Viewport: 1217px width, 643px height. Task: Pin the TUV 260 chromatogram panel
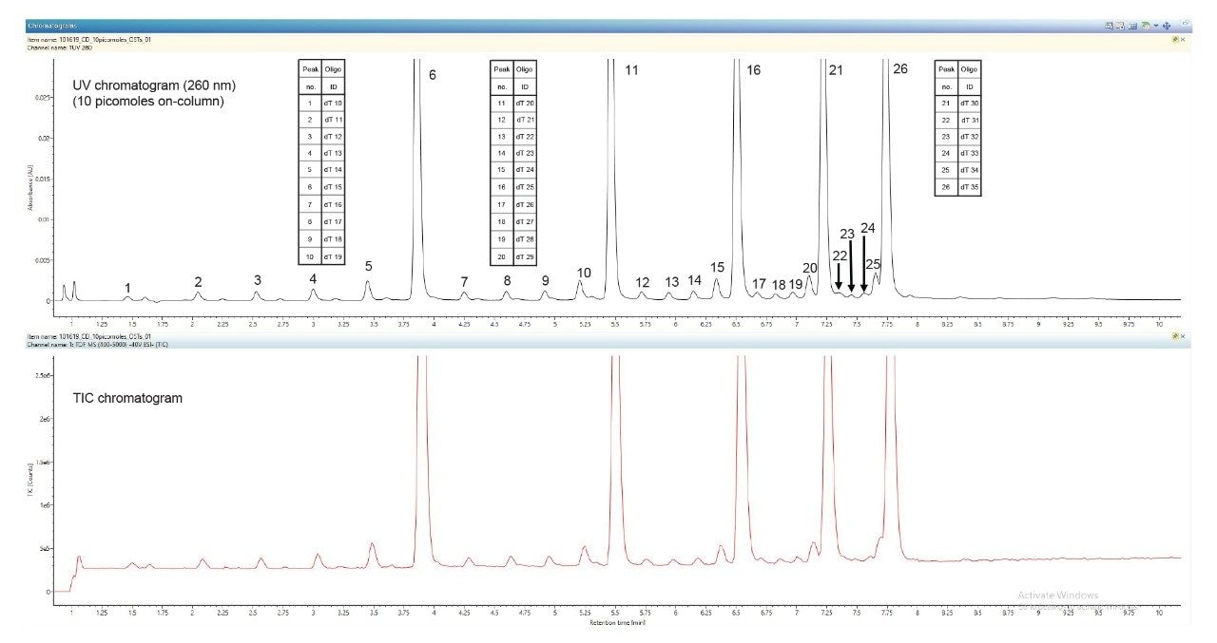(1175, 39)
